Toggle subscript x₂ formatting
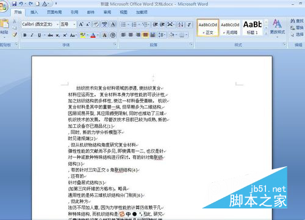Screen dimensions: 305x220 click(58, 35)
